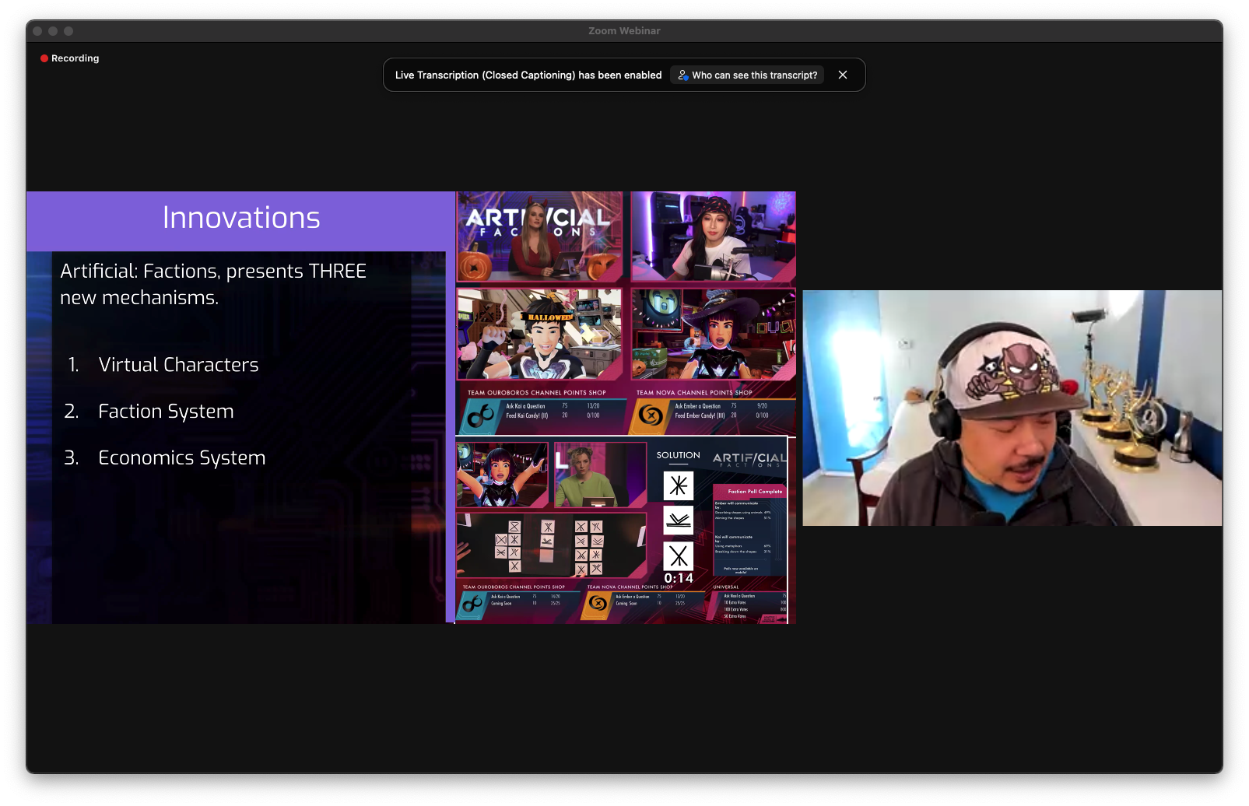Viewport: 1249px width, 806px height.
Task: Click the Team Nova orange swirl icon
Action: (651, 416)
